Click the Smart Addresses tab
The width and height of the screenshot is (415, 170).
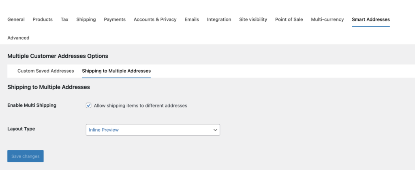pos(370,19)
